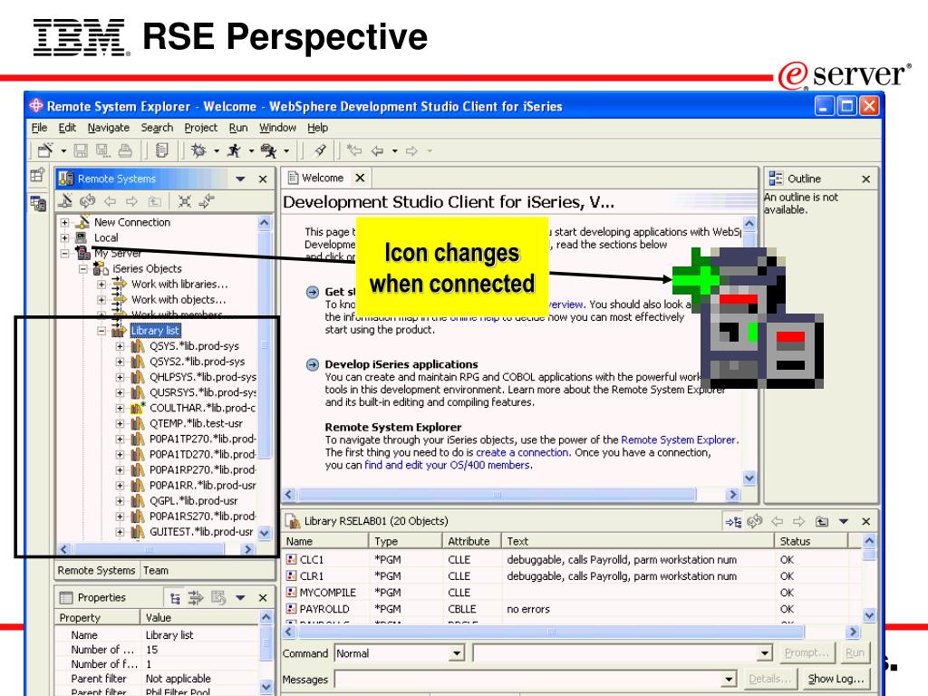Screen dimensions: 928x696
Task: Open the Remote Systems view menu arrow
Action: tap(240, 179)
